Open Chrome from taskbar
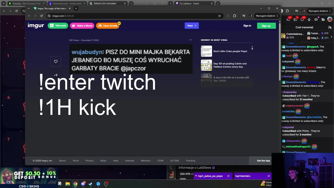Viewport: 334px width, 188px height. (75, 184)
